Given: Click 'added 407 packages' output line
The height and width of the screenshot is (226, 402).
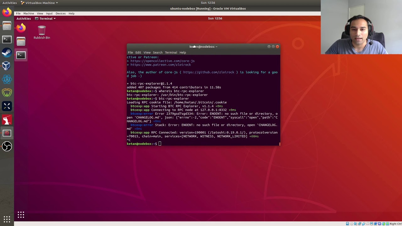Looking at the screenshot, I should pyautogui.click(x=174, y=87).
